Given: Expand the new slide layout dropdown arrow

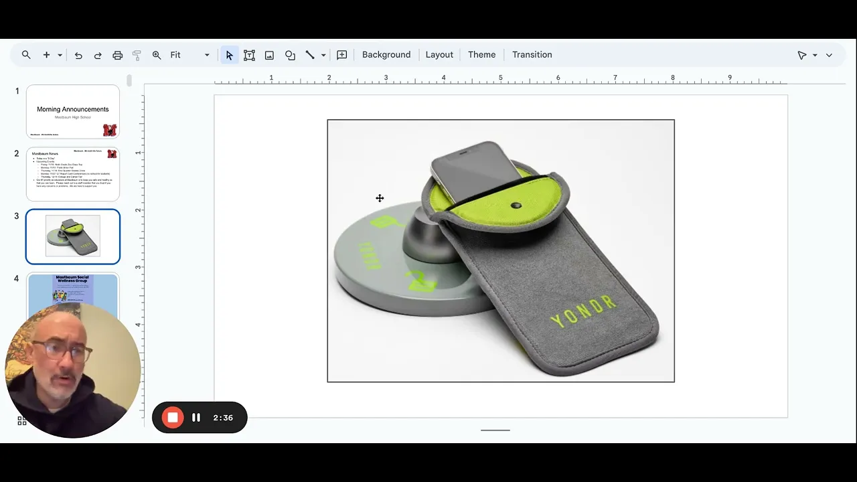Looking at the screenshot, I should point(60,55).
